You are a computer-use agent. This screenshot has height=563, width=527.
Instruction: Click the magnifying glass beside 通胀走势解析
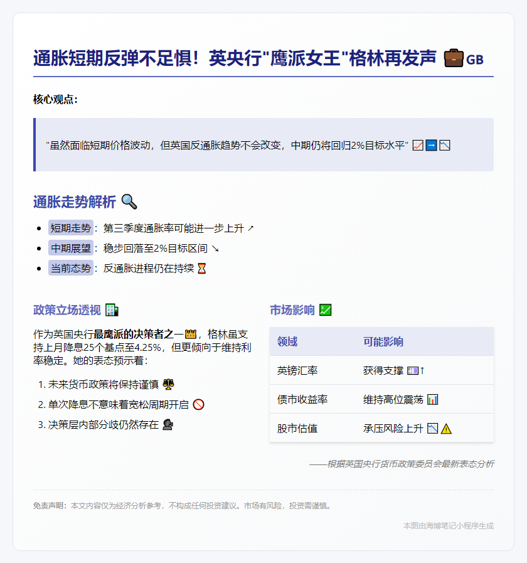(x=129, y=201)
